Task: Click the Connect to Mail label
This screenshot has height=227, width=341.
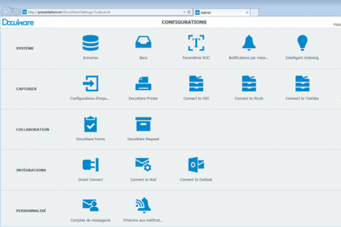Action: (143, 179)
